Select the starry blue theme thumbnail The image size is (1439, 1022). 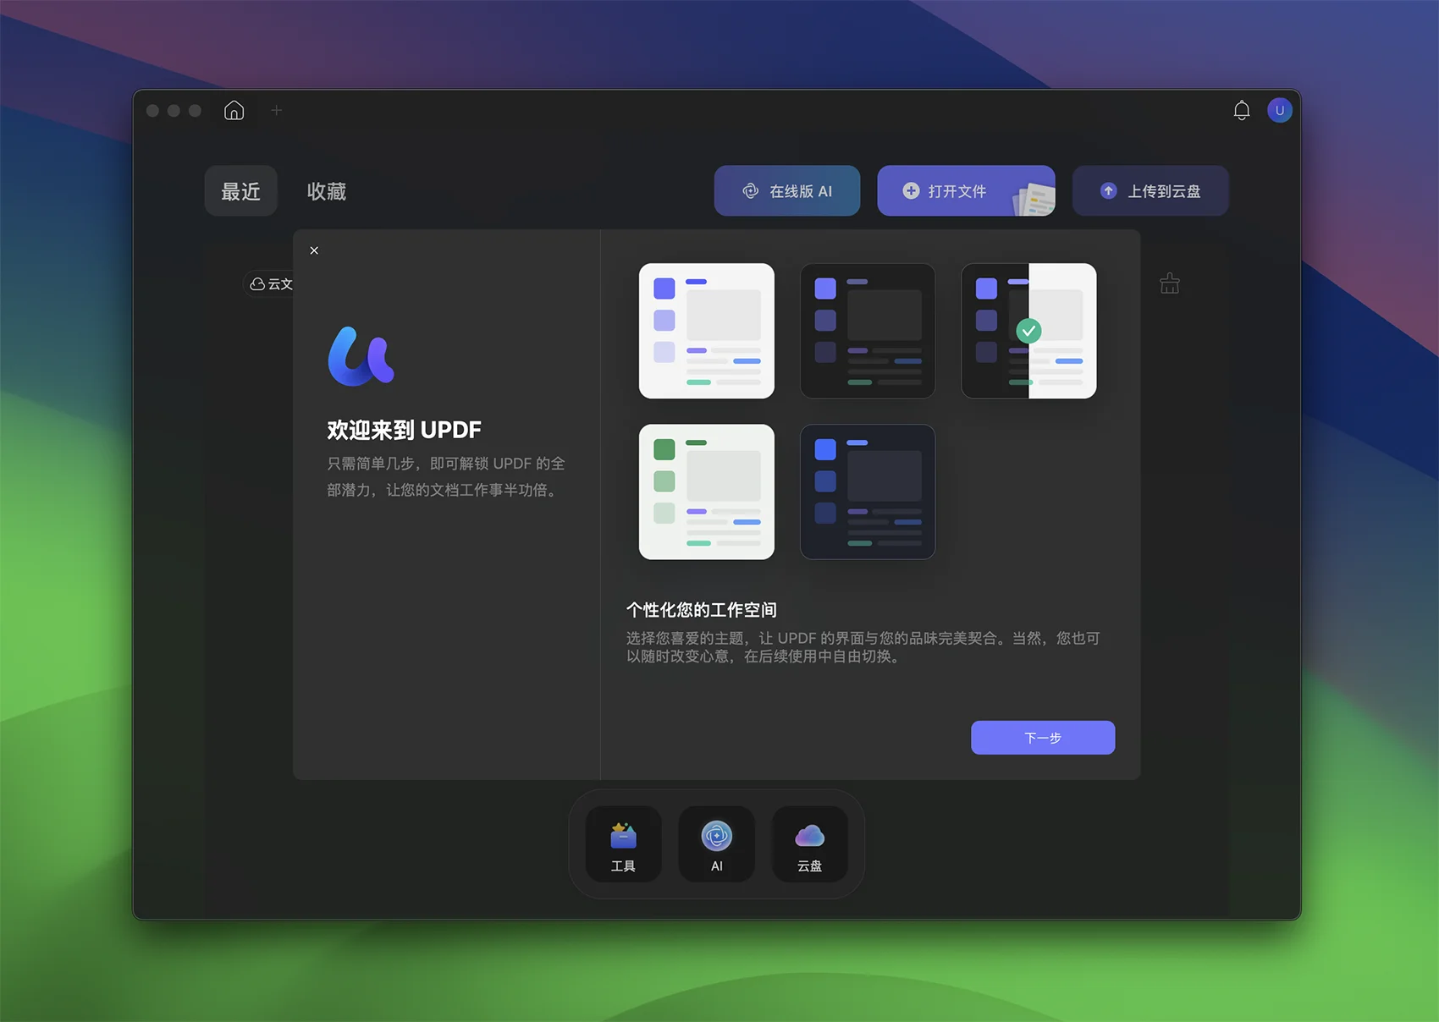pos(868,492)
